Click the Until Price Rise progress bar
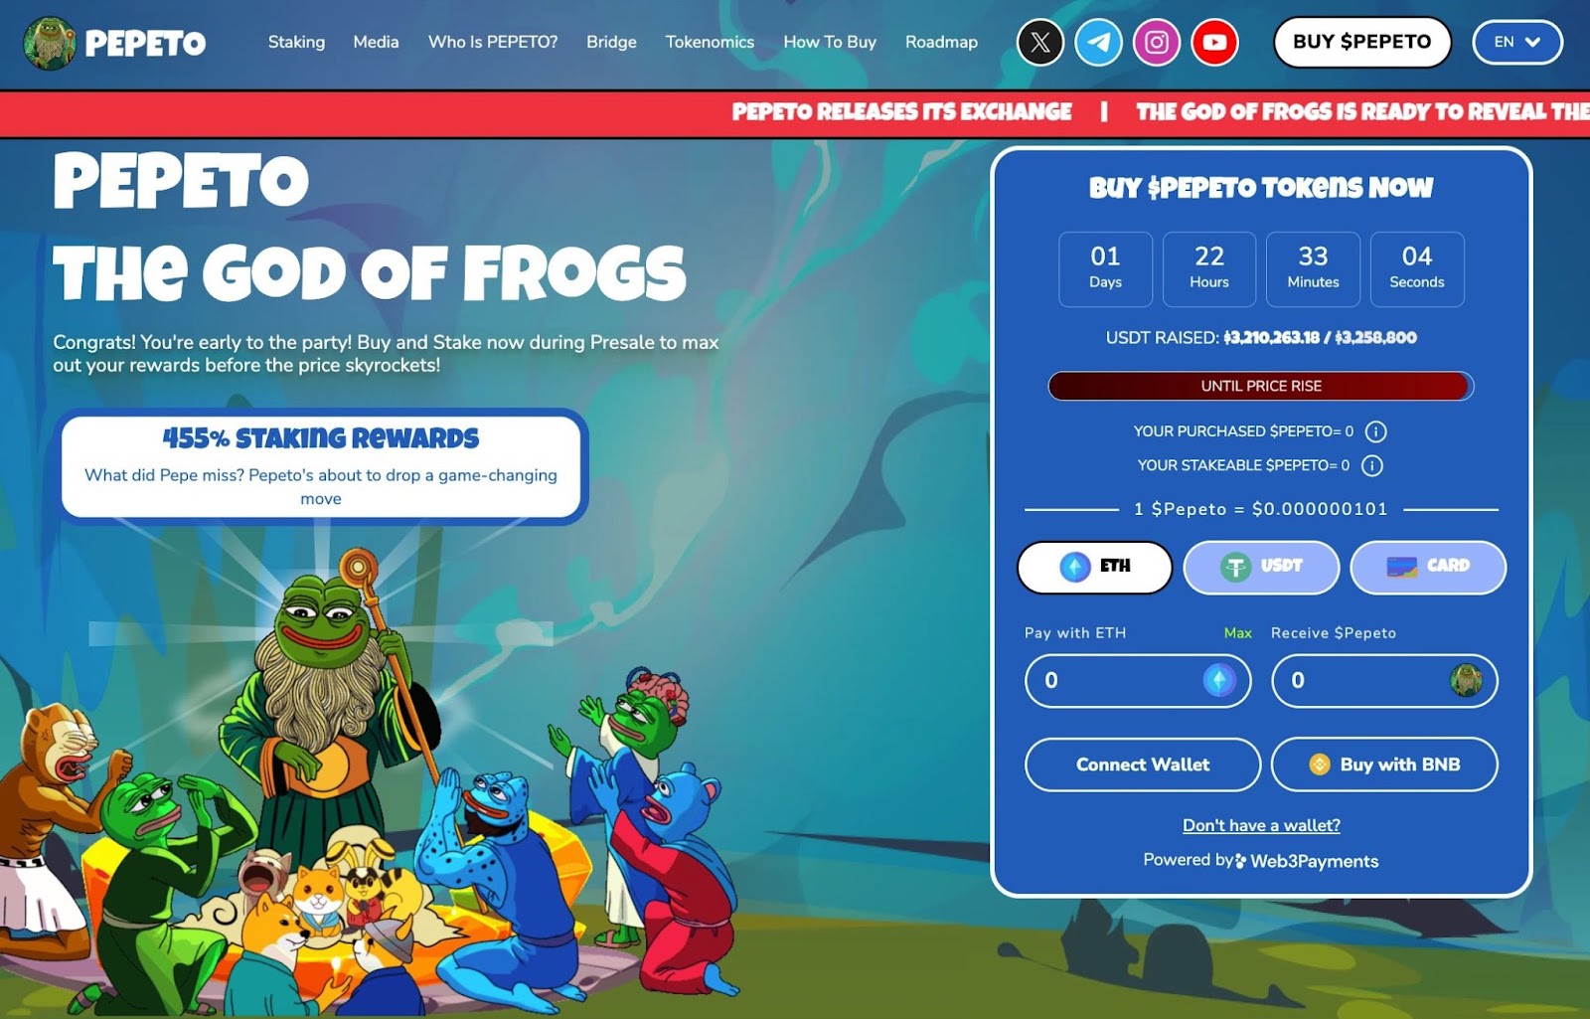 1261,386
